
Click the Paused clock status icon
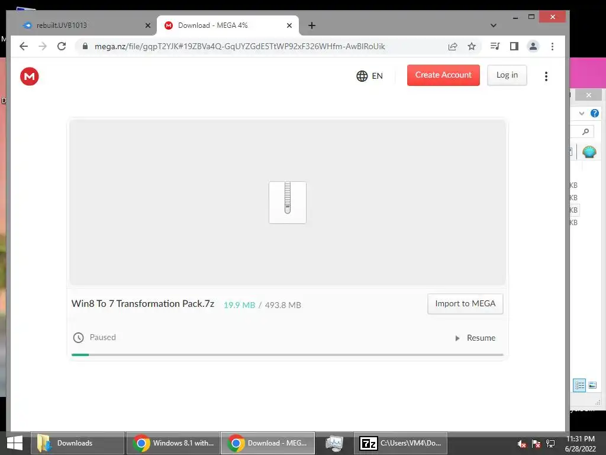click(x=79, y=338)
